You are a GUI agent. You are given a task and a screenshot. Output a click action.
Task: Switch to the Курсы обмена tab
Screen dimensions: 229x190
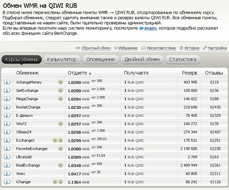[x=21, y=60]
